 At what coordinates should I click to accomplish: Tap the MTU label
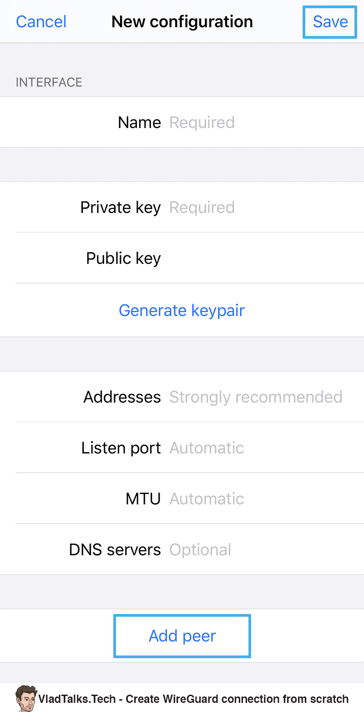[143, 499]
